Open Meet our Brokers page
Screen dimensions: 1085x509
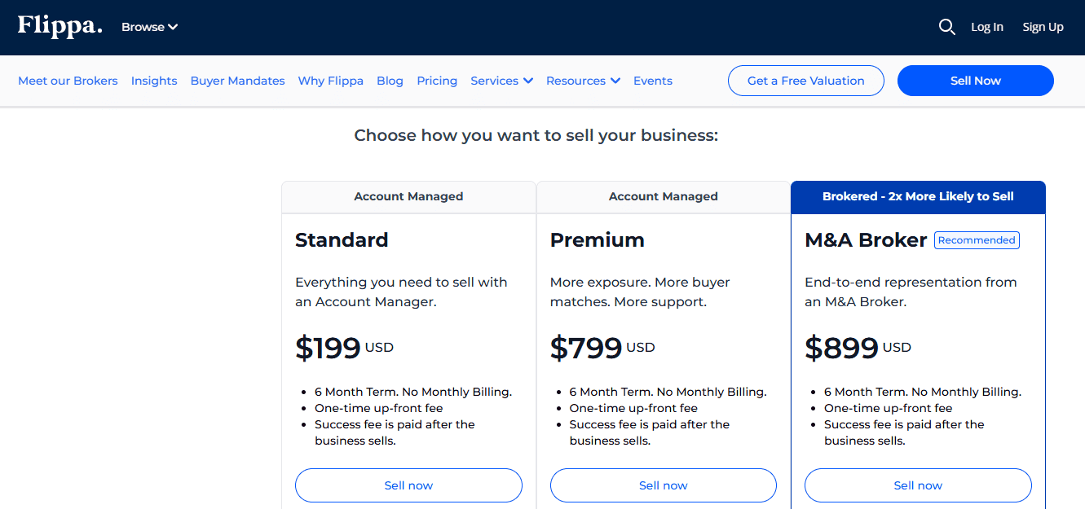[x=68, y=81]
